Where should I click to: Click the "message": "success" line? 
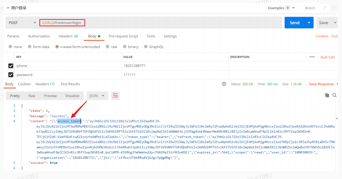[x=49, y=116]
